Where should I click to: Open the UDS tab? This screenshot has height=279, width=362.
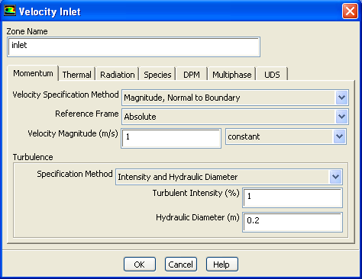pyautogui.click(x=272, y=75)
